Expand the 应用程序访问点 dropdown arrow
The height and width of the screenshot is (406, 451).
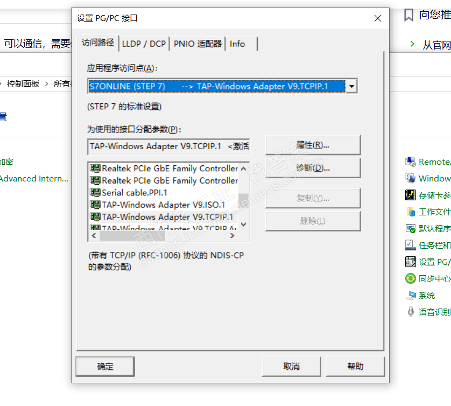pyautogui.click(x=351, y=86)
